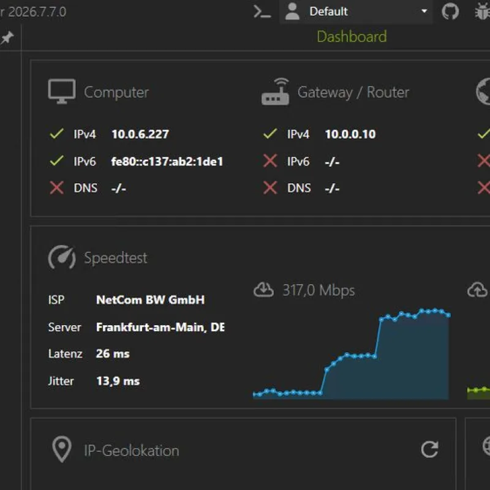Click the download cloud icon

(263, 289)
